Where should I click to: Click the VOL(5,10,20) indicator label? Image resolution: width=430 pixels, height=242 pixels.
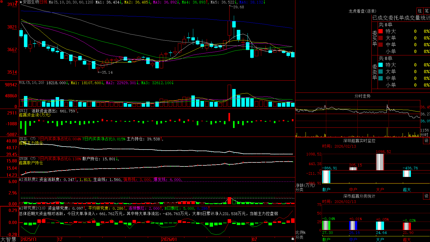[31, 83]
